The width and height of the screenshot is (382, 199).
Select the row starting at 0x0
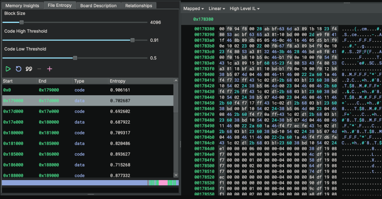tap(88, 90)
